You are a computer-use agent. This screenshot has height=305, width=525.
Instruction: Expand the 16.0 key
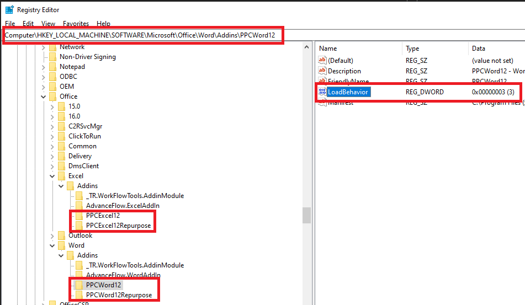52,117
